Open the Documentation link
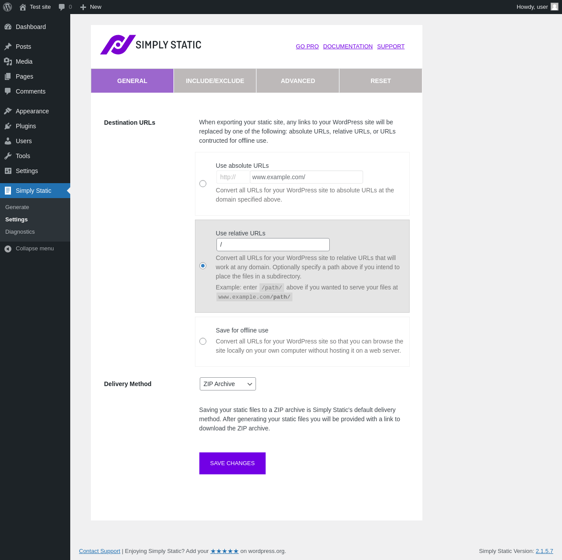Screen dimensions: 562x560 348,47
